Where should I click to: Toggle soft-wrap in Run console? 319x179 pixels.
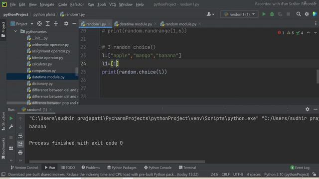click(x=20, y=136)
